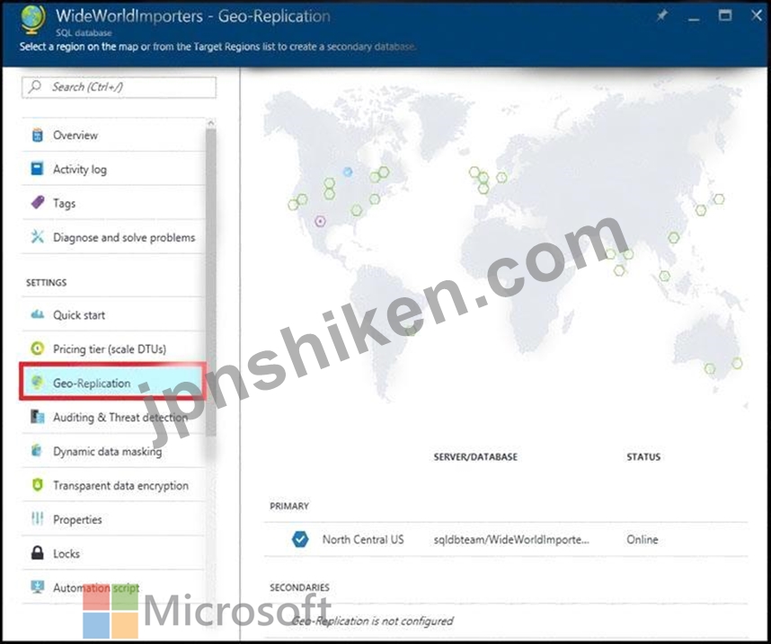Select the Geo-Replication menu item

click(112, 382)
